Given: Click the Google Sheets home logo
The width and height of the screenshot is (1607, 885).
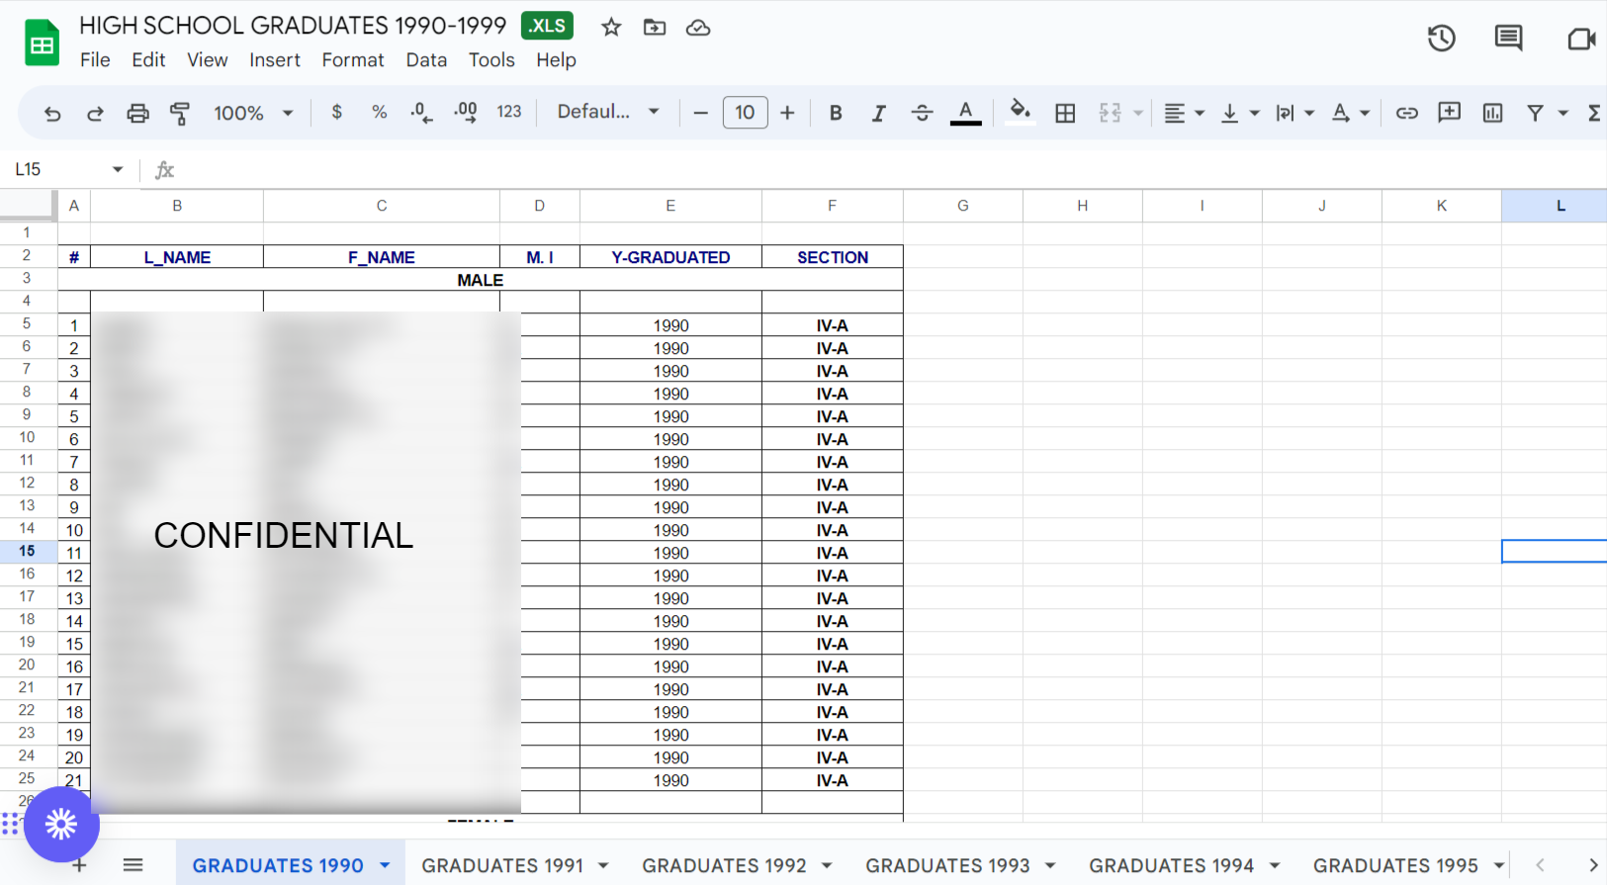Looking at the screenshot, I should coord(42,44).
